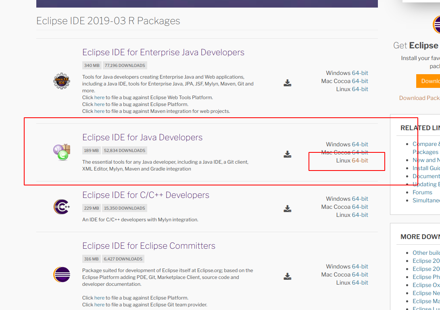Click the 6,427 DOWNLOADS badge
Screen dimensions: 440x310
click(123, 259)
